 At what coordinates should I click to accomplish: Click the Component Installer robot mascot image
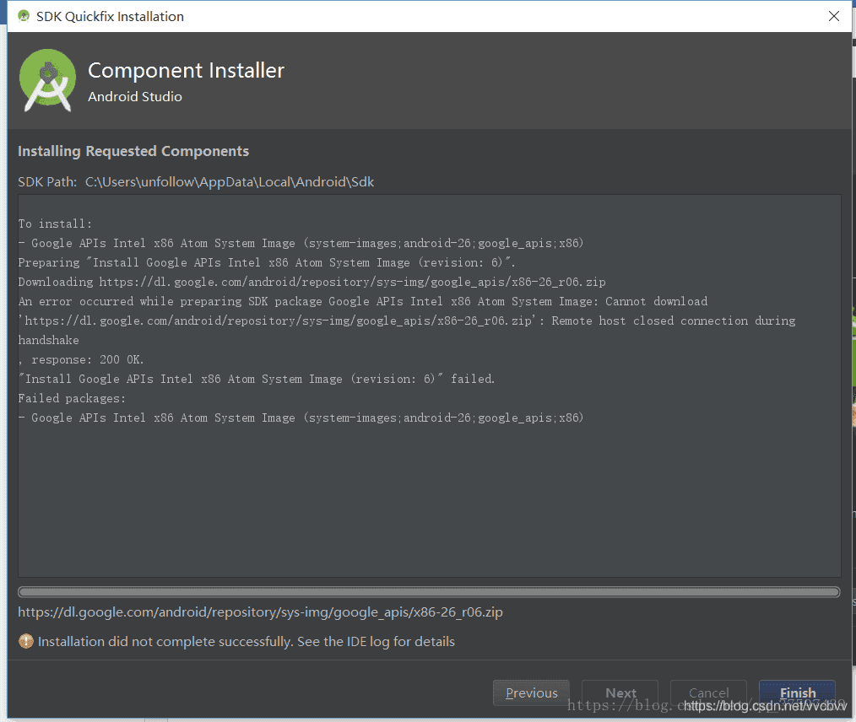[47, 80]
